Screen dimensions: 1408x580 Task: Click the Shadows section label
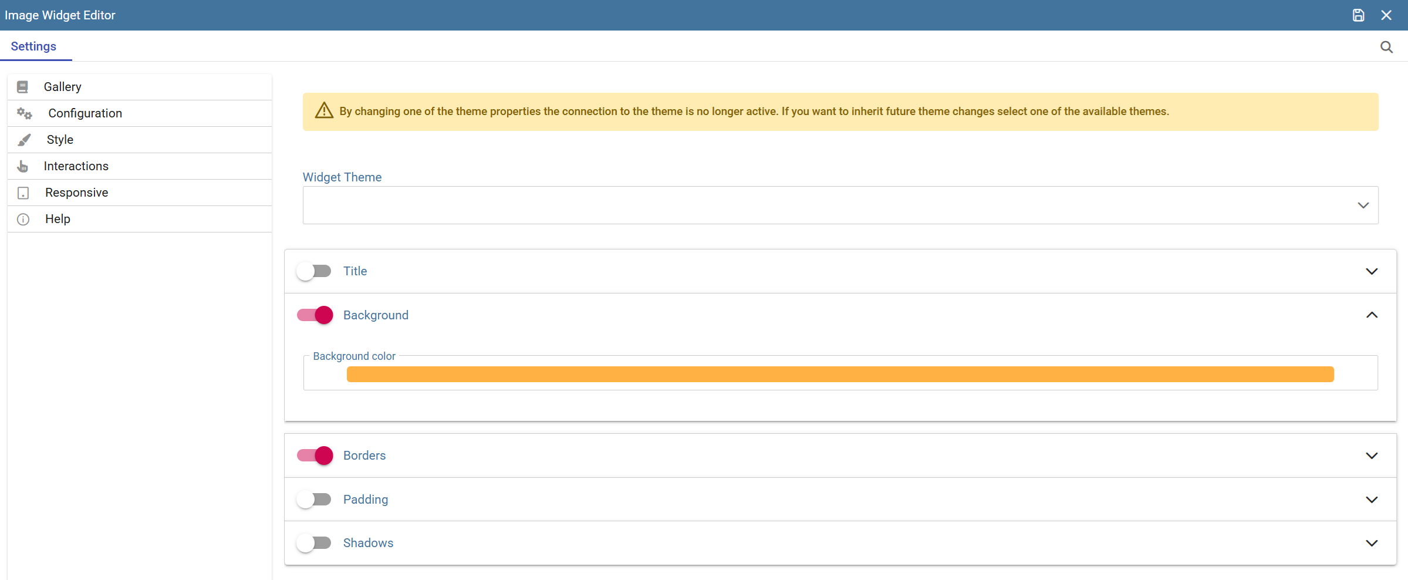point(368,543)
